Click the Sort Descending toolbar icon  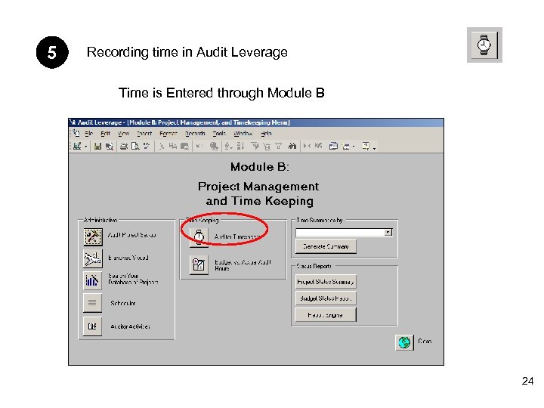click(240, 146)
